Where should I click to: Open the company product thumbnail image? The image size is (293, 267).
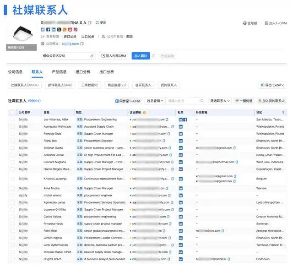point(22,33)
